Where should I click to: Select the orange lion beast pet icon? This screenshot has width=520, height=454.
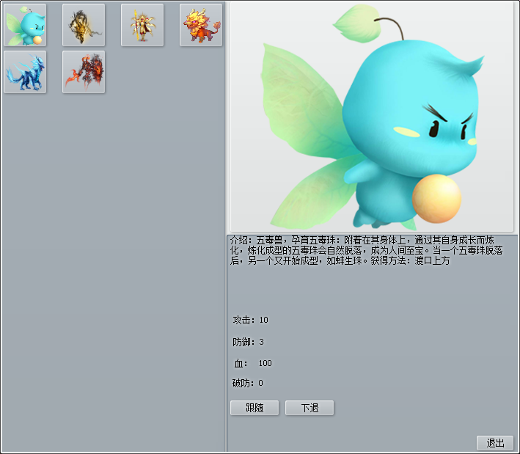pos(201,25)
